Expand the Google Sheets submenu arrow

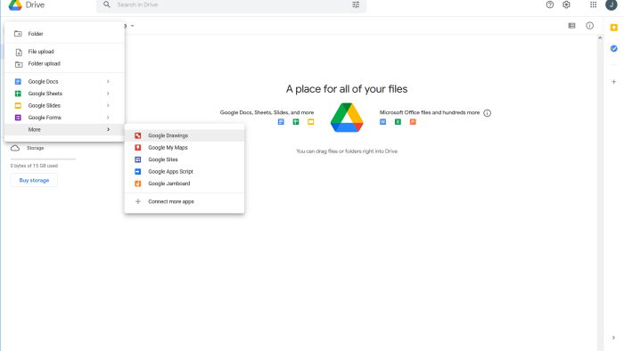(x=108, y=94)
